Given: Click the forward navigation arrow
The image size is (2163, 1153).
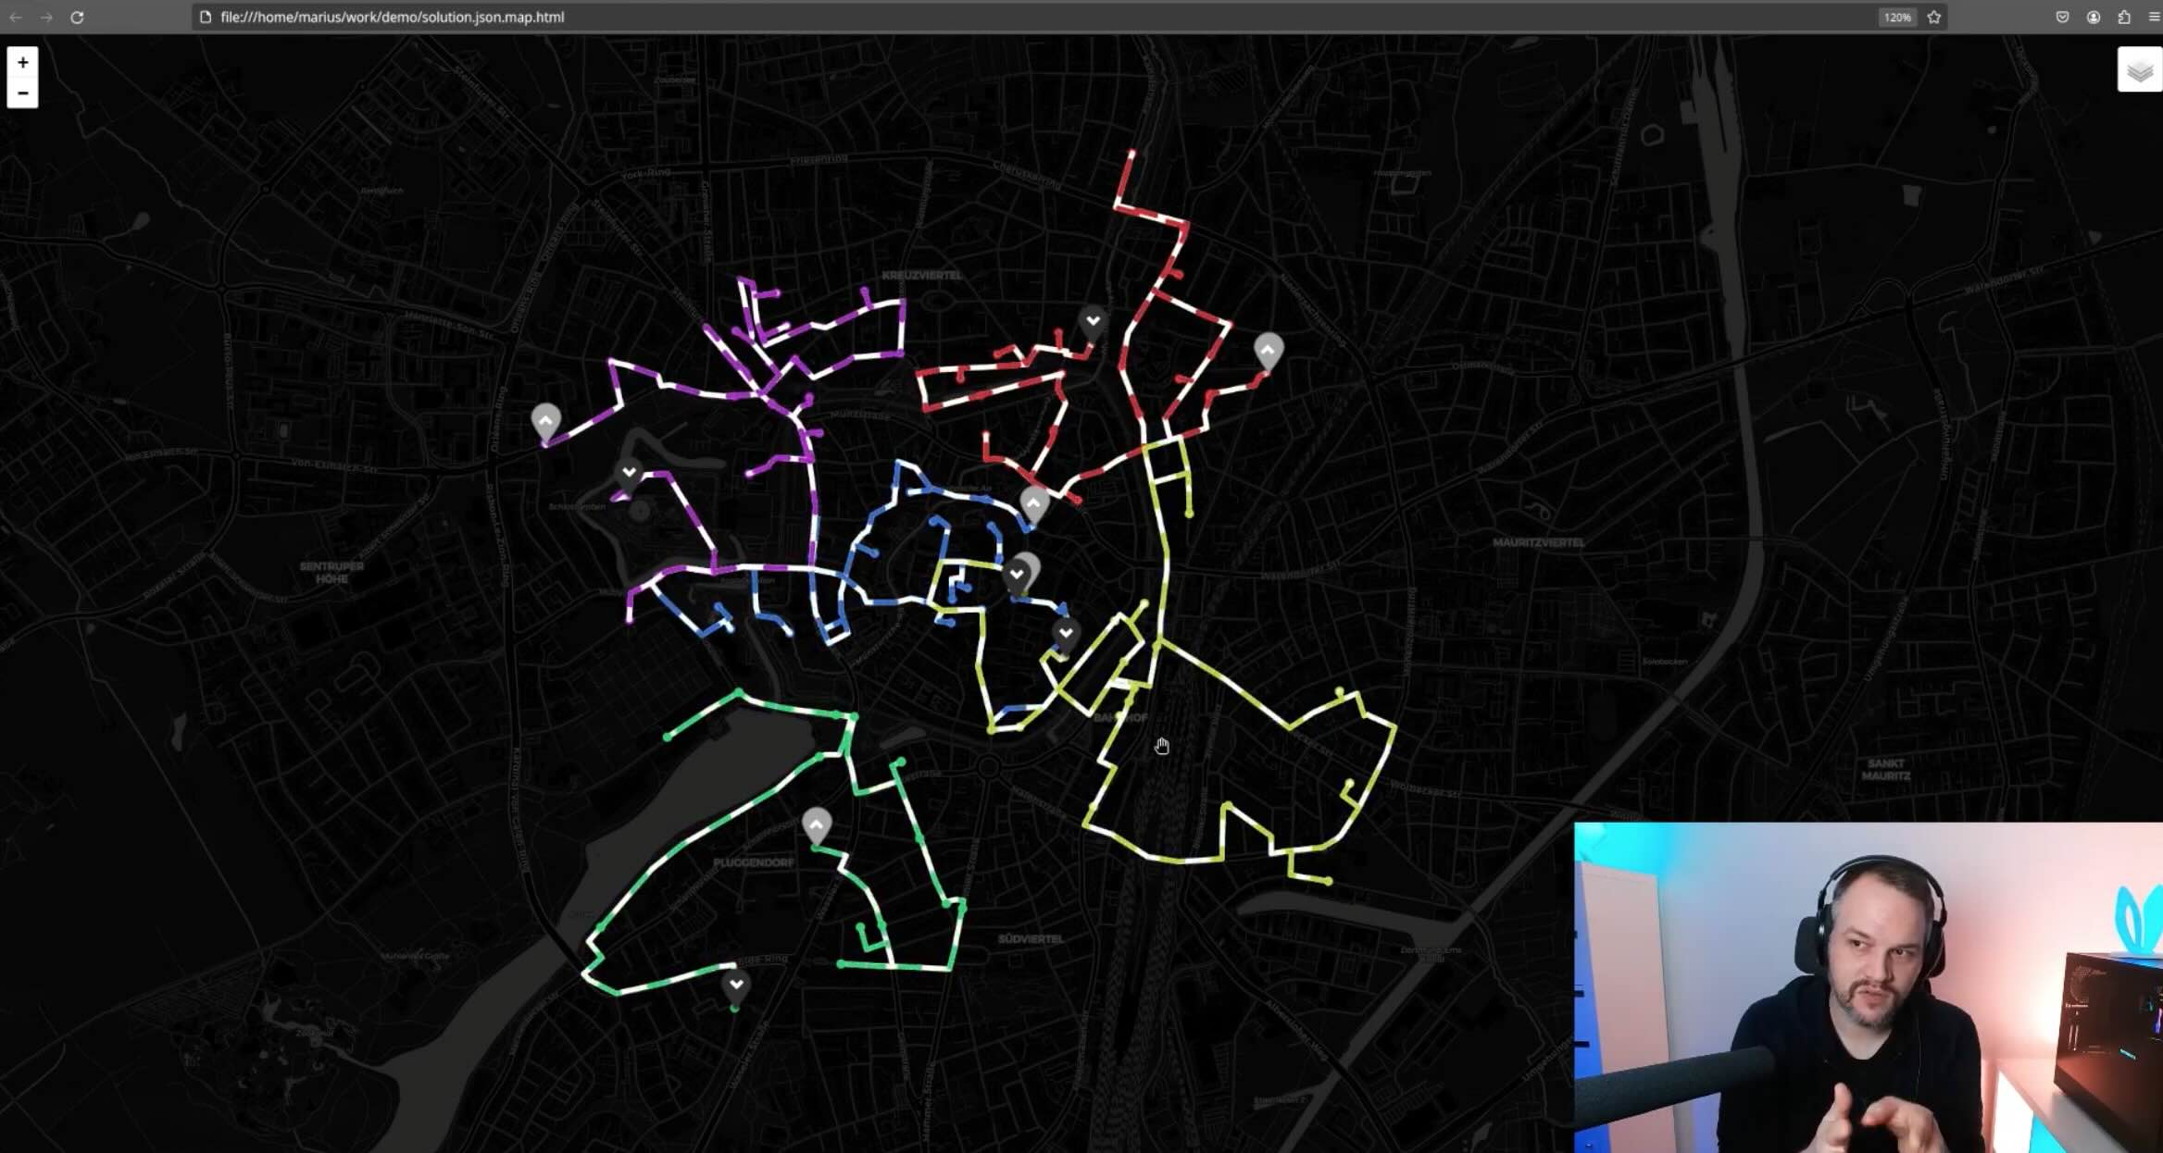Looking at the screenshot, I should [x=46, y=17].
